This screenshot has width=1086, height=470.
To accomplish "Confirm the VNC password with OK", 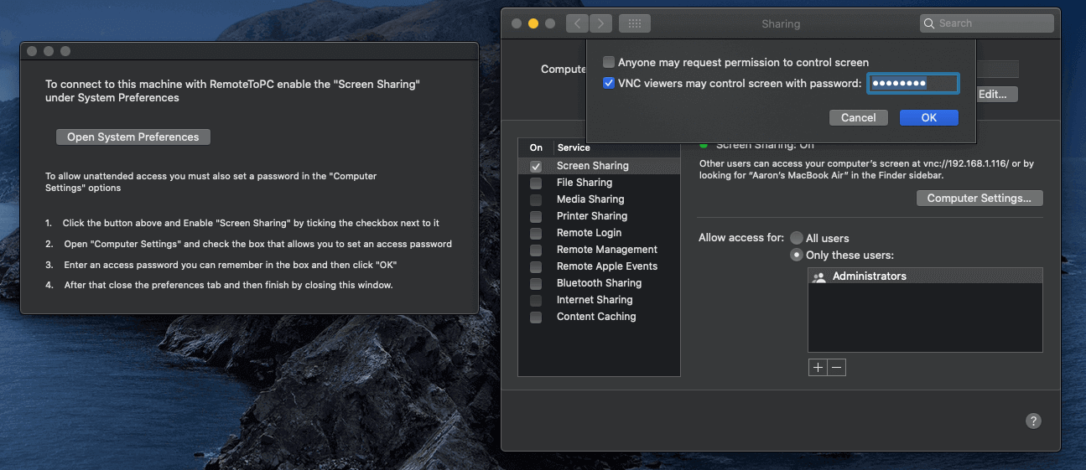I will tap(929, 117).
